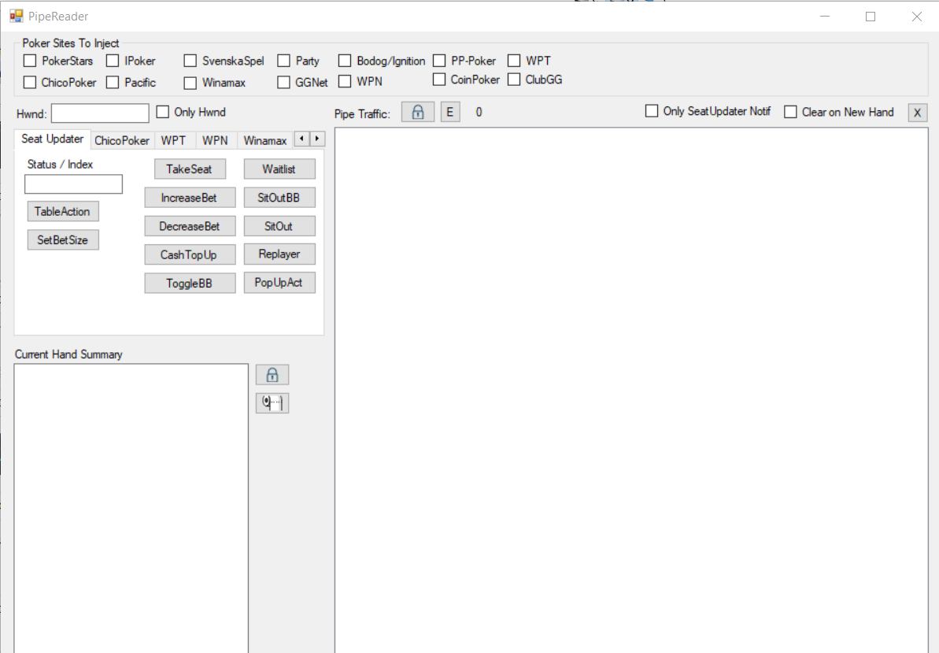Click the CashTopUp button
This screenshot has height=653, width=939.
(x=189, y=254)
